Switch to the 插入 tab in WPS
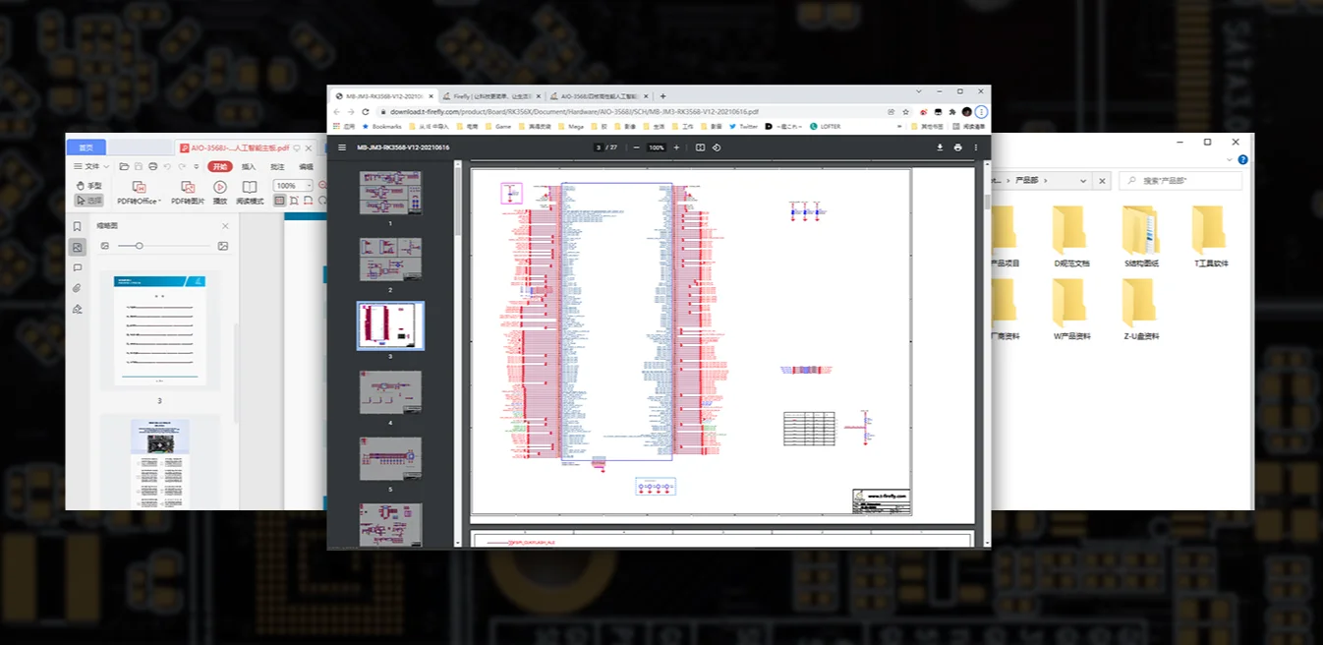This screenshot has width=1323, height=645. coord(249,167)
